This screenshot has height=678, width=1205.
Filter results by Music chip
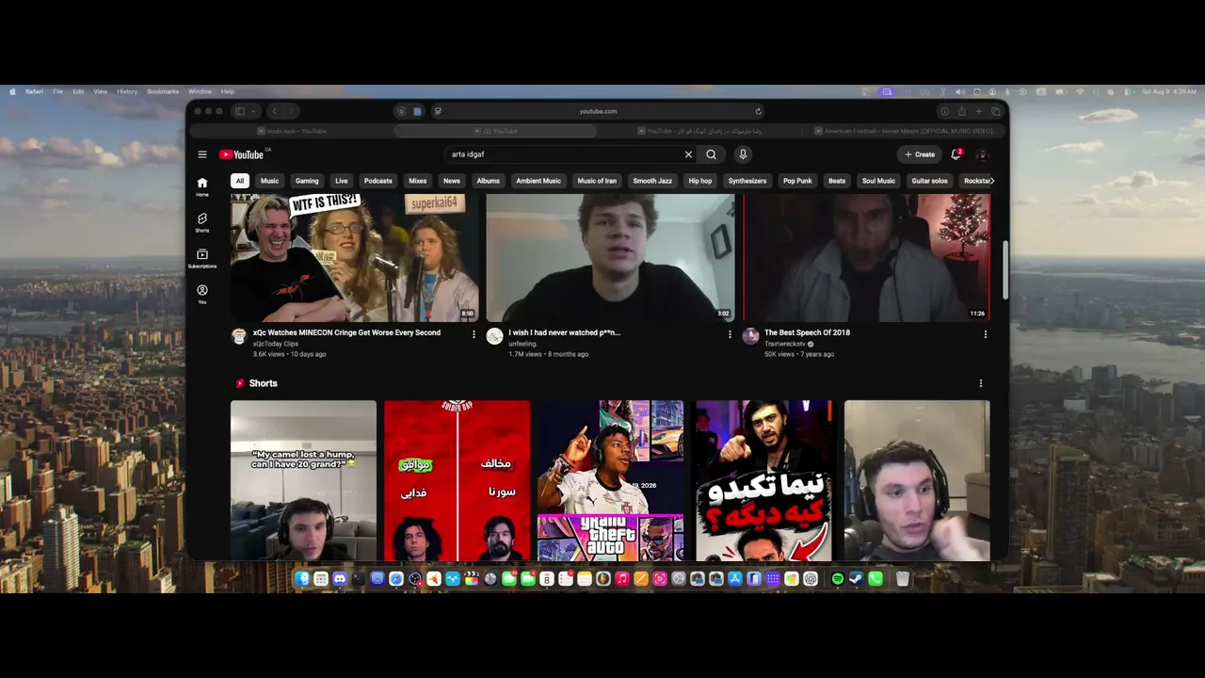[x=269, y=181]
